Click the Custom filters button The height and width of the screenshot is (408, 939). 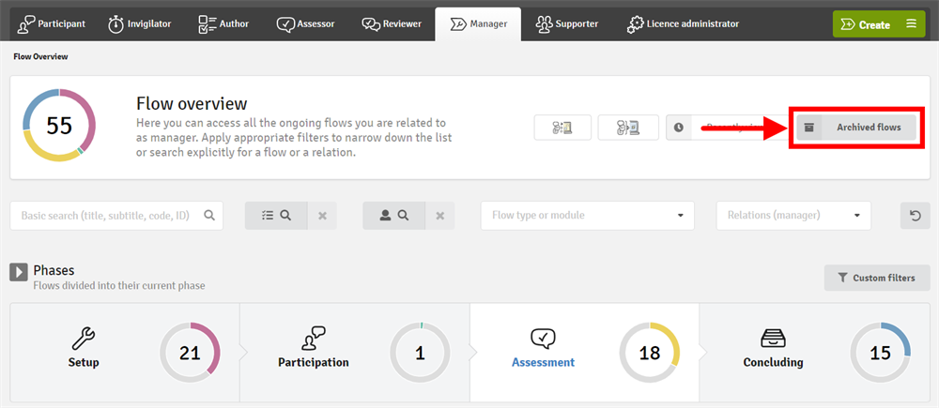pos(875,278)
